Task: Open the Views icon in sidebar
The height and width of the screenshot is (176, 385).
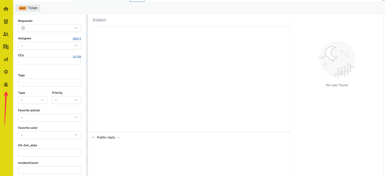Action: [x=6, y=22]
